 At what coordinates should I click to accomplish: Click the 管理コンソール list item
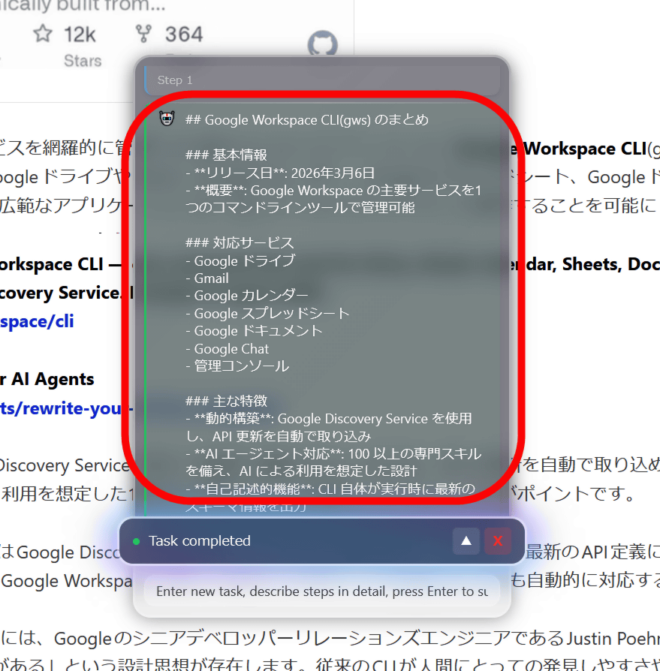237,366
